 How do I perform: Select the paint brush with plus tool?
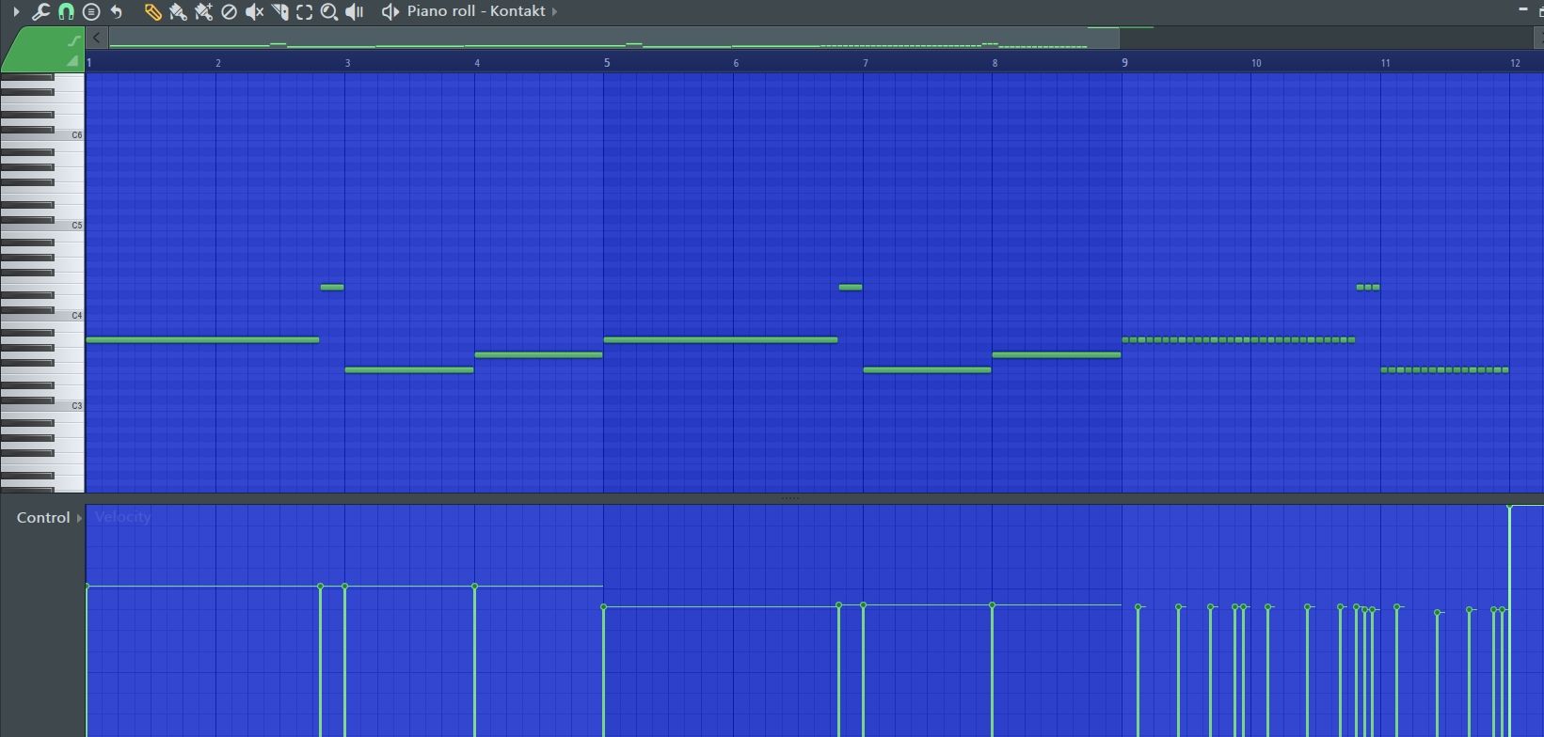(203, 12)
